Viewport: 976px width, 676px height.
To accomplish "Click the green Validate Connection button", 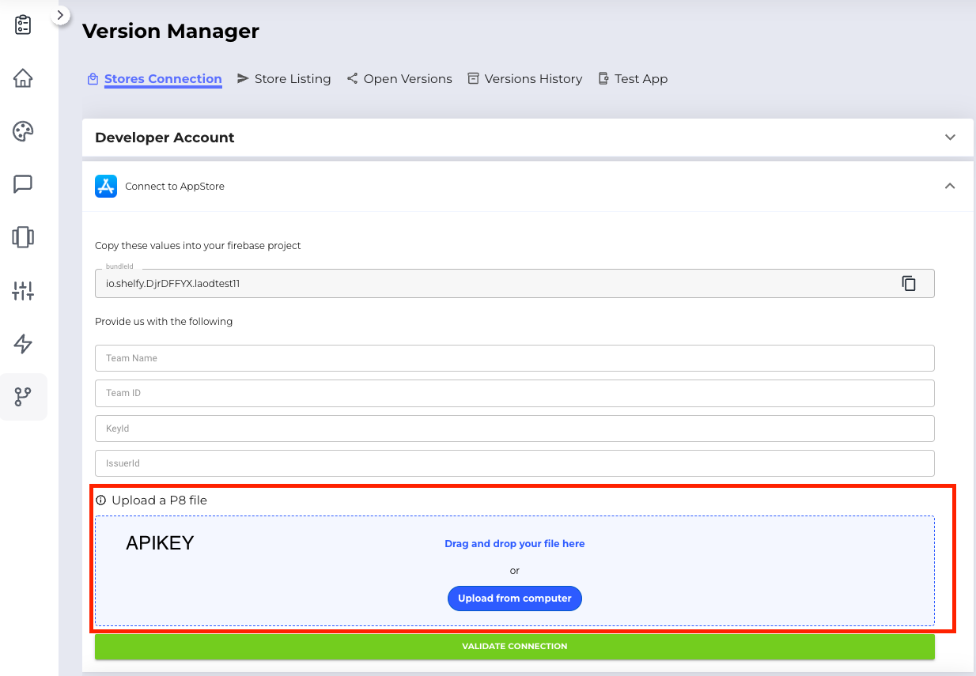I will click(x=514, y=646).
